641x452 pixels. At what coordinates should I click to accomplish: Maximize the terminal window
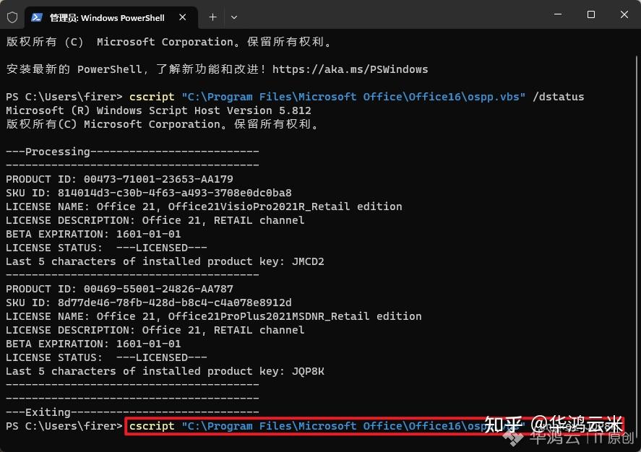(x=590, y=14)
